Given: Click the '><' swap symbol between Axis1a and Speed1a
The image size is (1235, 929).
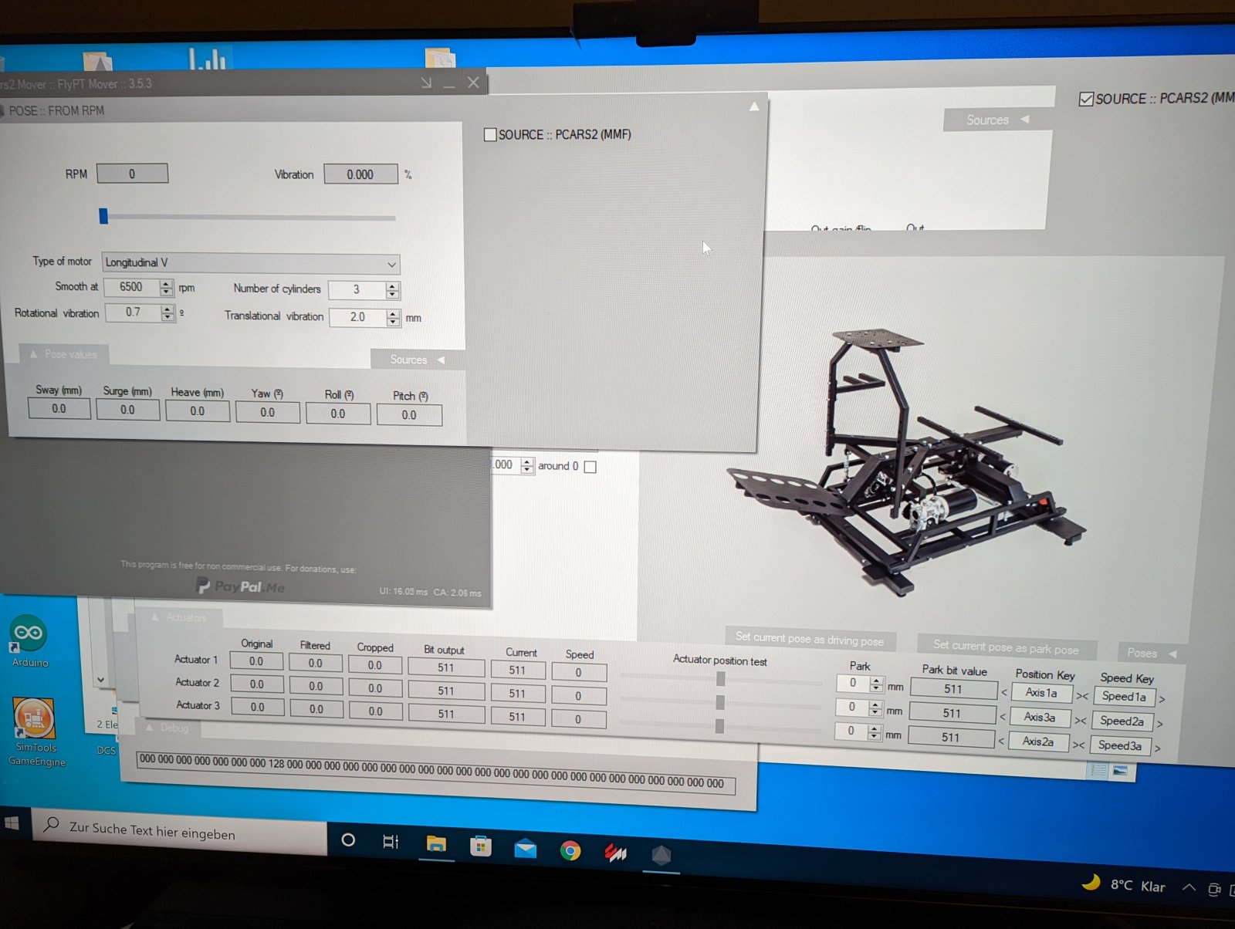Looking at the screenshot, I should tap(1082, 696).
